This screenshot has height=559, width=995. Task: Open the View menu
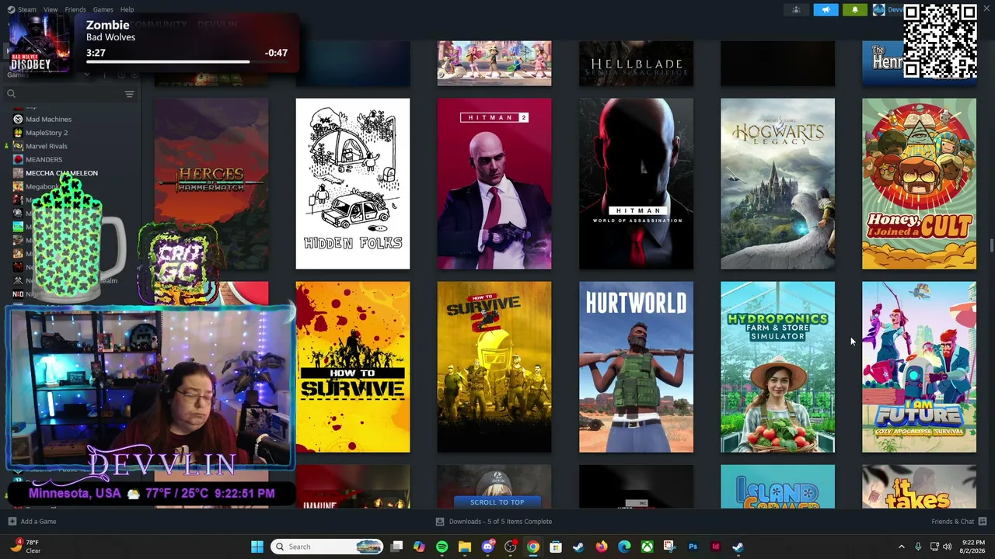tap(51, 9)
